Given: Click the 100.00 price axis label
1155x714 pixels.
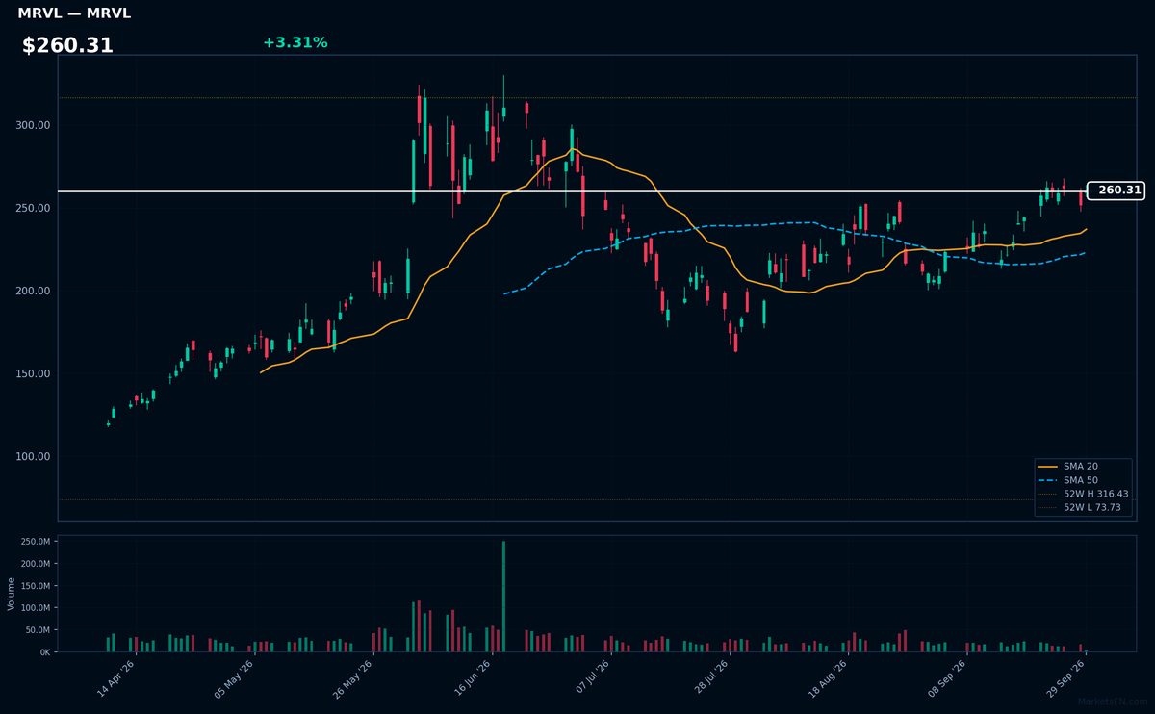Looking at the screenshot, I should tap(33, 456).
